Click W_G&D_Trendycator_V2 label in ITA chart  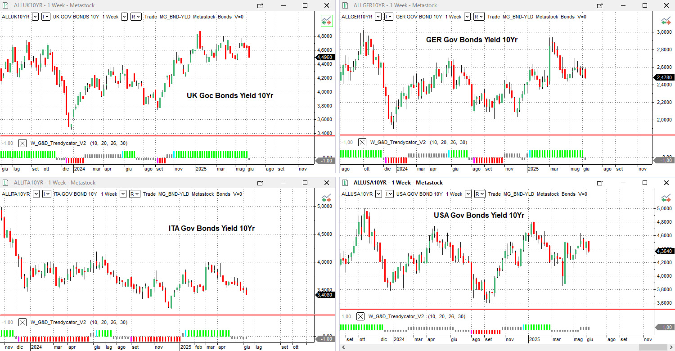point(58,322)
